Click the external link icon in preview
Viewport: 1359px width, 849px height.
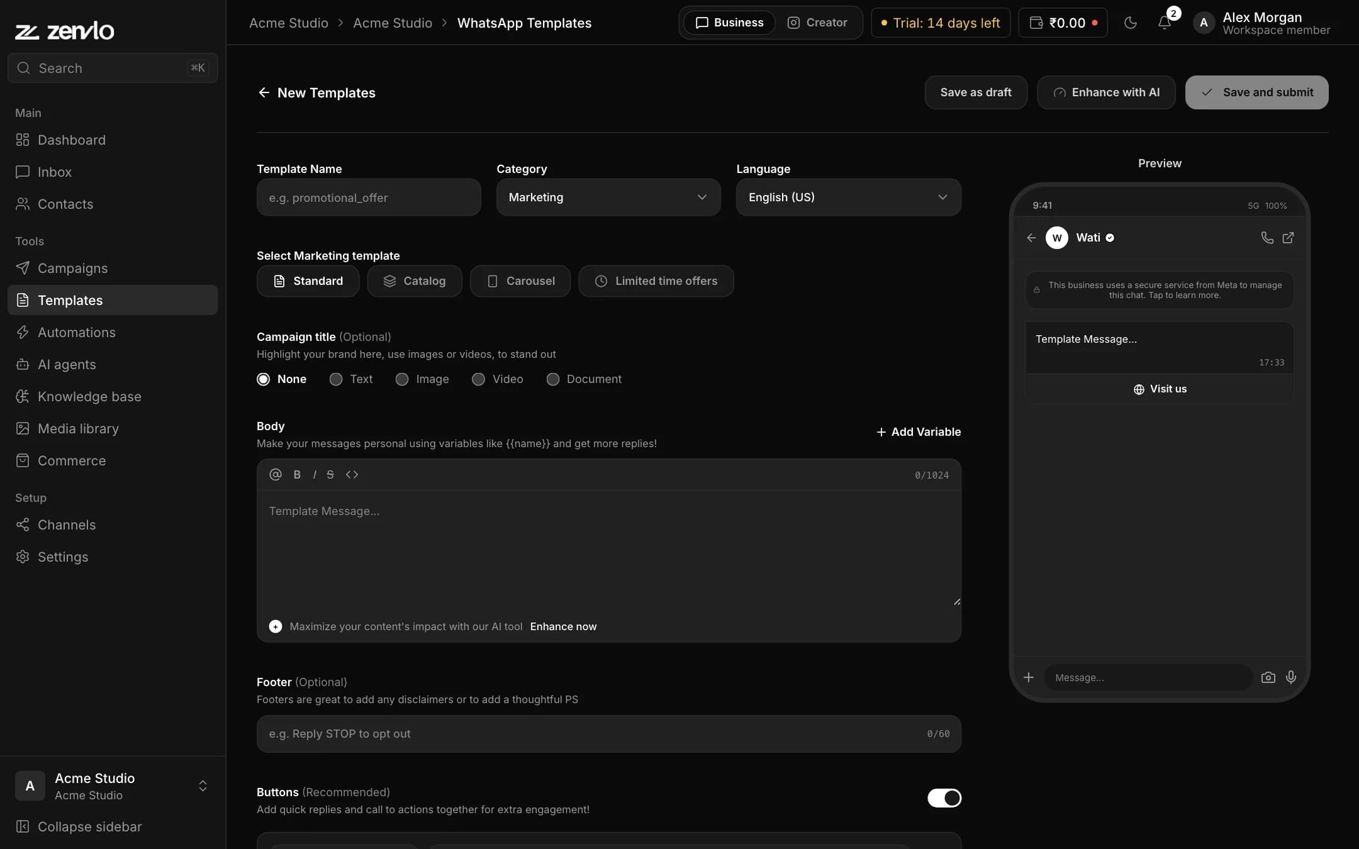click(x=1288, y=238)
